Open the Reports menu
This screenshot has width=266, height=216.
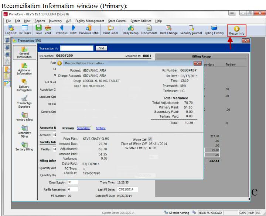point(40,21)
